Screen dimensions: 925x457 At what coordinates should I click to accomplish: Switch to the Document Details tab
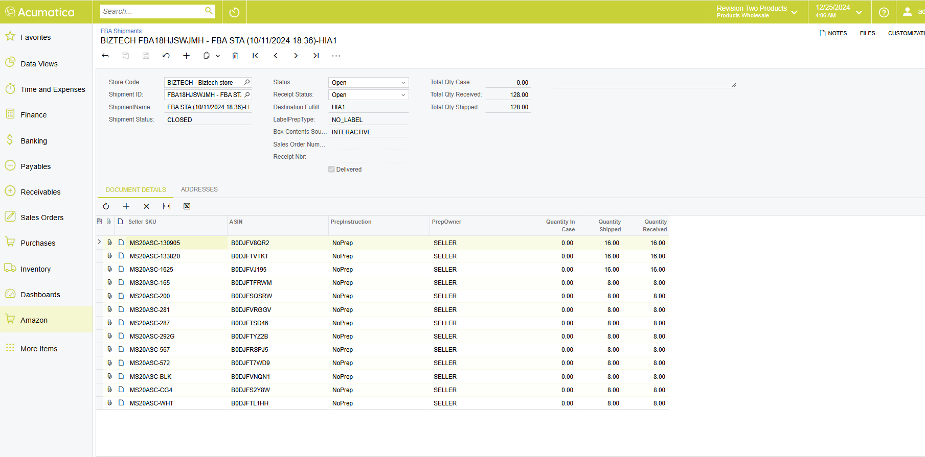point(136,189)
